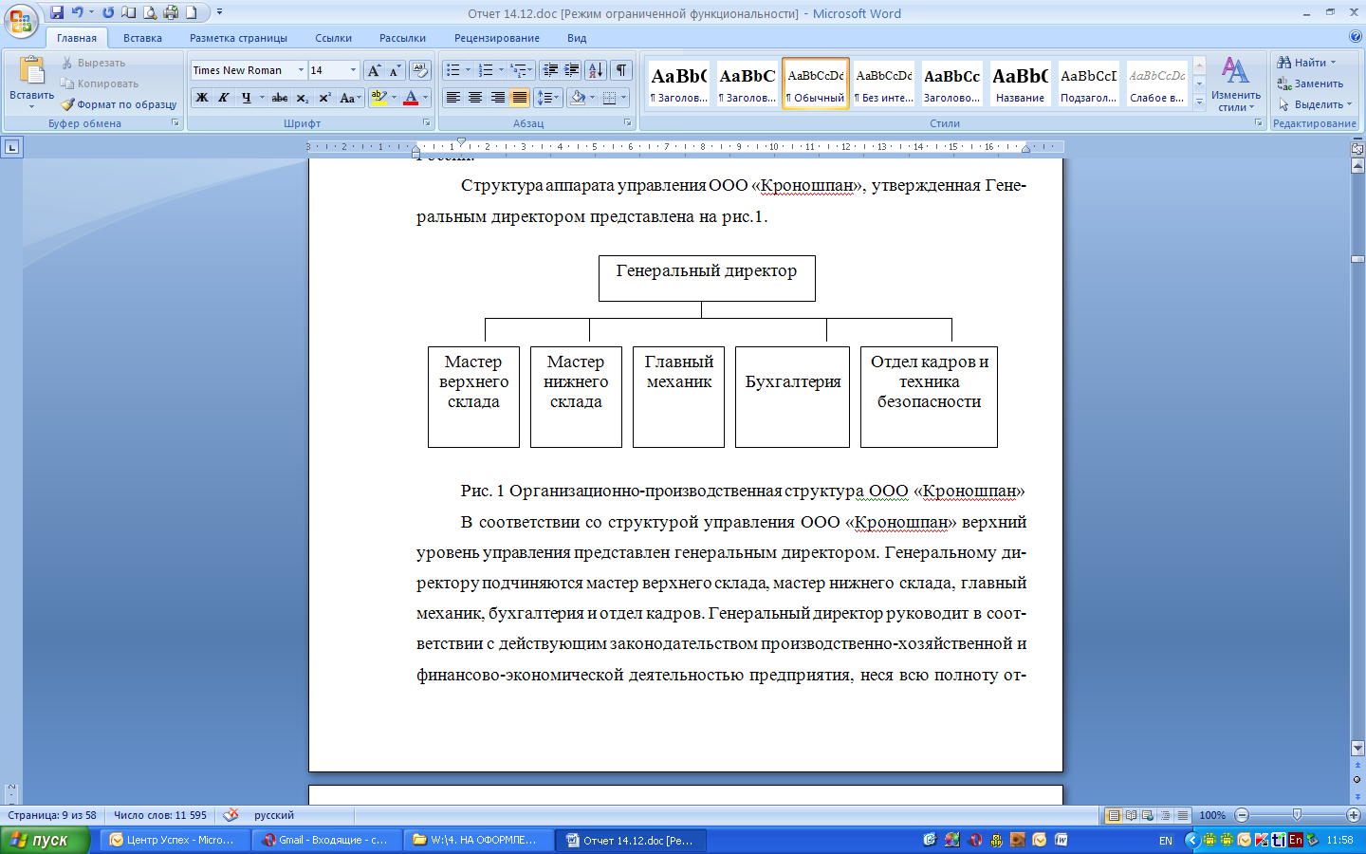The height and width of the screenshot is (854, 1366).
Task: Switch to the Рассылки tab
Action: tap(402, 38)
